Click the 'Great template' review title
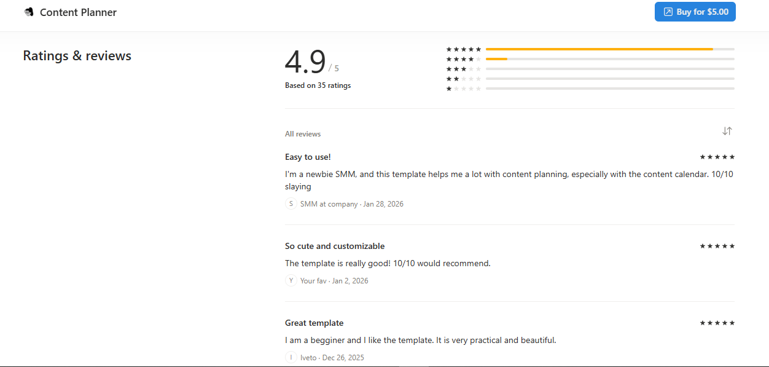The image size is (769, 367). pyautogui.click(x=314, y=323)
